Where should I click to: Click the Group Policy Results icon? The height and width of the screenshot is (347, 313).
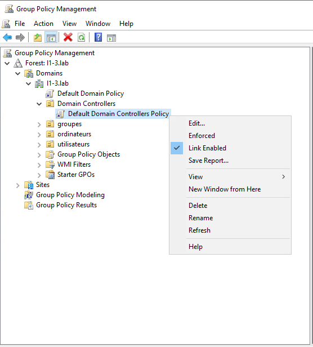[29, 205]
